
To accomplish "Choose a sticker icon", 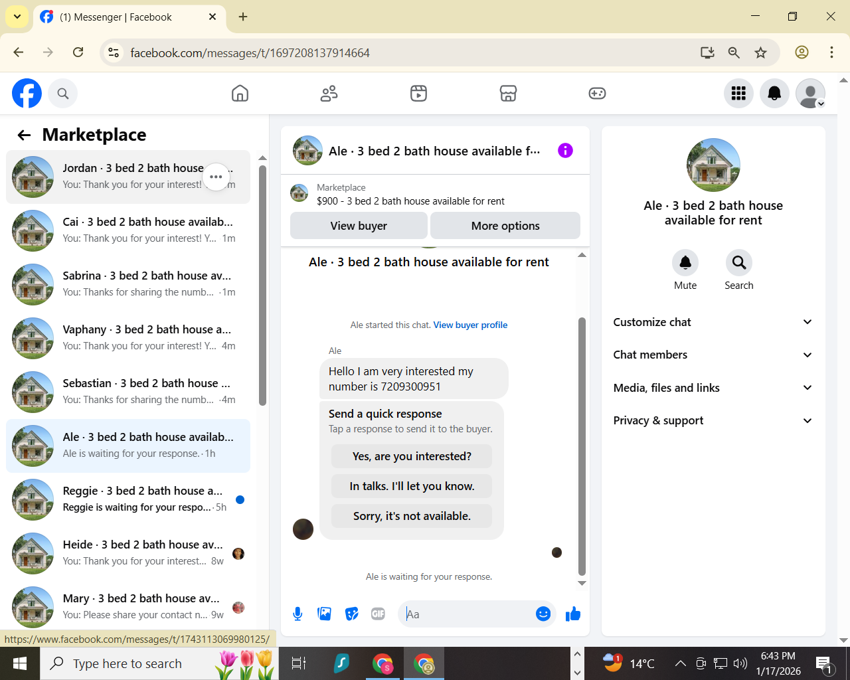I will coord(352,614).
